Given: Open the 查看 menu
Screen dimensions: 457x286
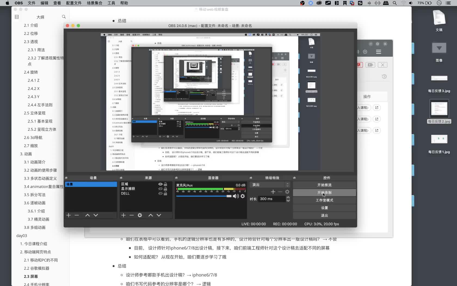Looking at the screenshot, I should 57,3.
